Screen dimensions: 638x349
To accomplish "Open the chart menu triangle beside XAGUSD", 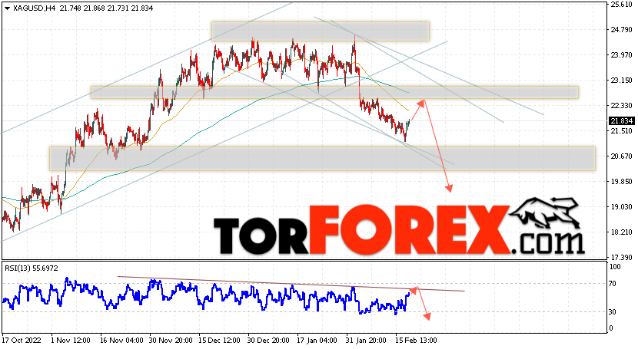I will pyautogui.click(x=7, y=8).
